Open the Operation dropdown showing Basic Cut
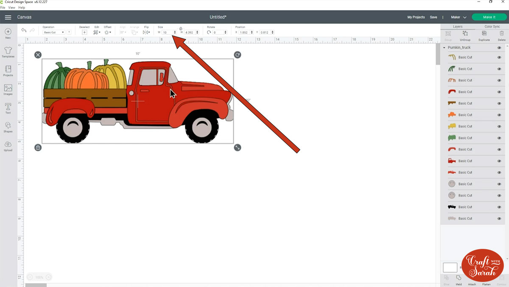 [x=54, y=32]
